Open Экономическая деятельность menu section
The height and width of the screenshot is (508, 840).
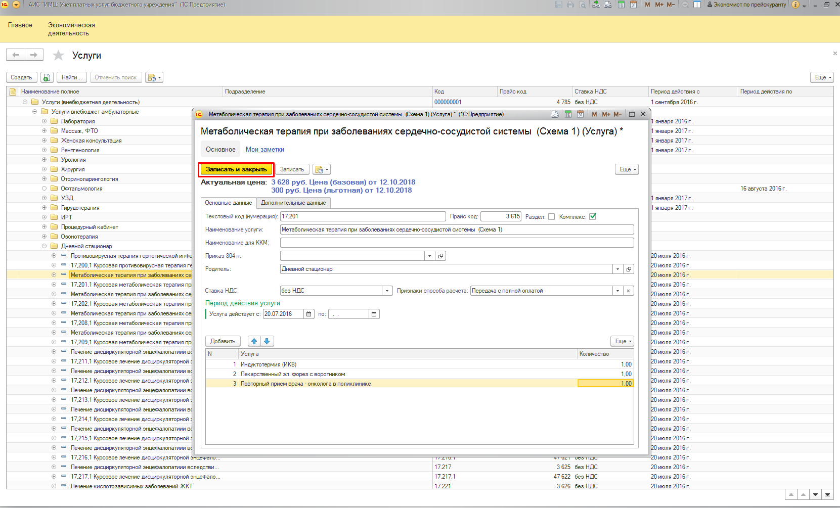71,29
